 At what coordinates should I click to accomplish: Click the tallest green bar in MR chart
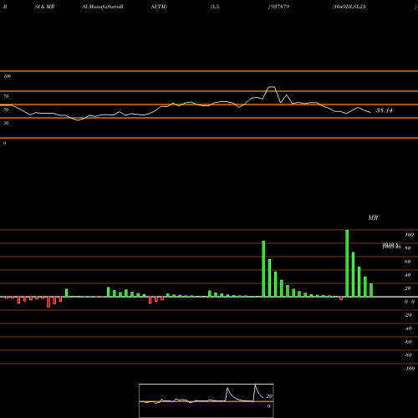tap(347, 263)
